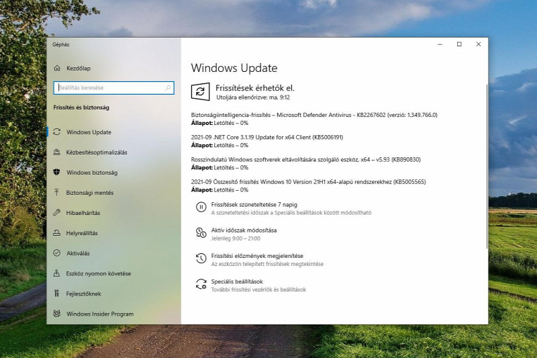537x358 pixels.
Task: Maximize the Gépház window
Action: 459,44
